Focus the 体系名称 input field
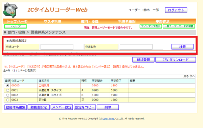This screenshot has width=203, height=128. coord(136,47)
